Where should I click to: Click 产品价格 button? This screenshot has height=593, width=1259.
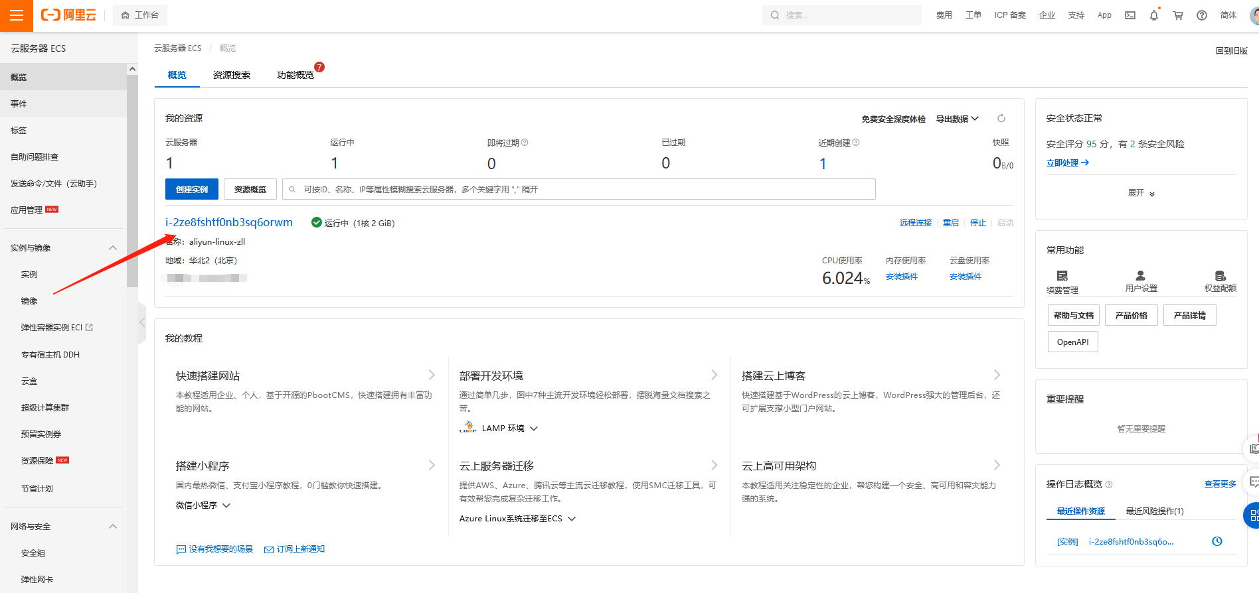click(x=1132, y=315)
